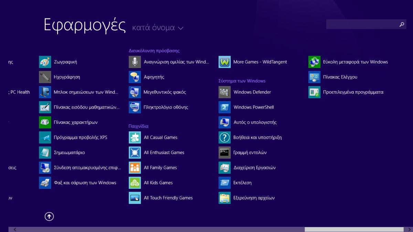The height and width of the screenshot is (232, 413).
Task: Open the Ζωγραφική paint palette icon
Action: click(x=45, y=62)
